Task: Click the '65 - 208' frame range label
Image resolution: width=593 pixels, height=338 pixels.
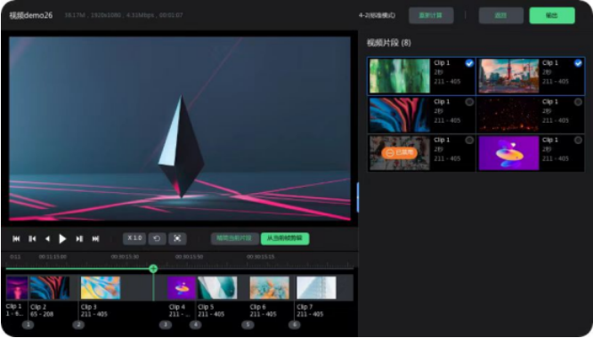Action: 42,314
